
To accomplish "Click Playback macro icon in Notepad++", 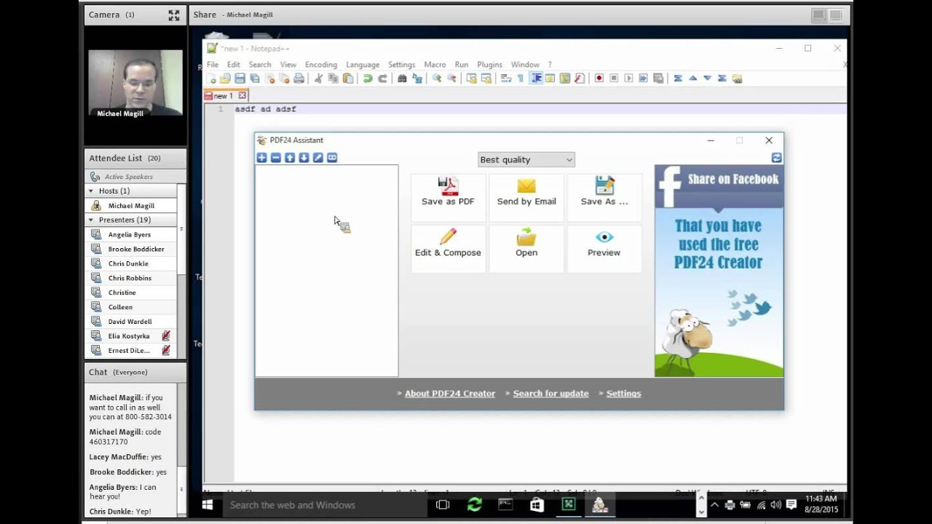I will [628, 79].
